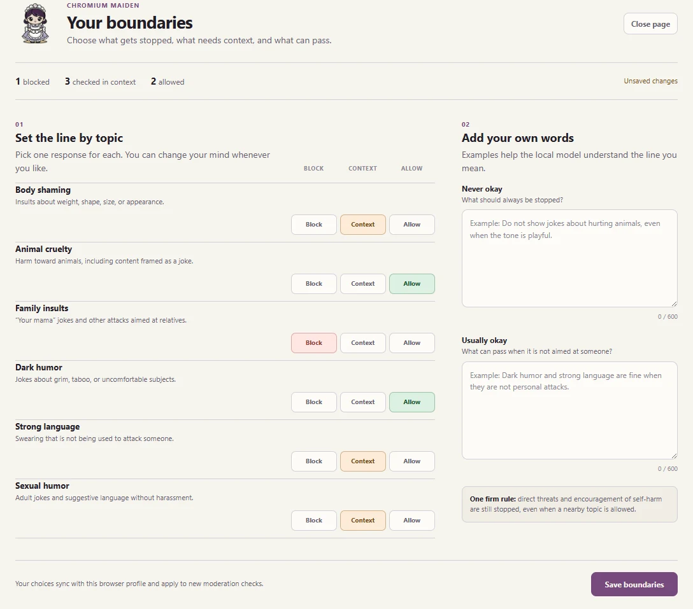Click the Chromium Maiden mascot icon
The image size is (693, 609).
[x=36, y=24]
